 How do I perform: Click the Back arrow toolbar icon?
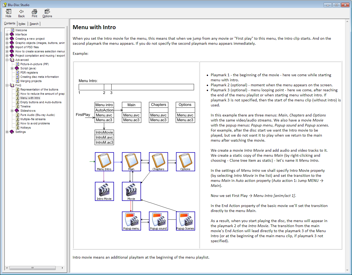point(21,12)
